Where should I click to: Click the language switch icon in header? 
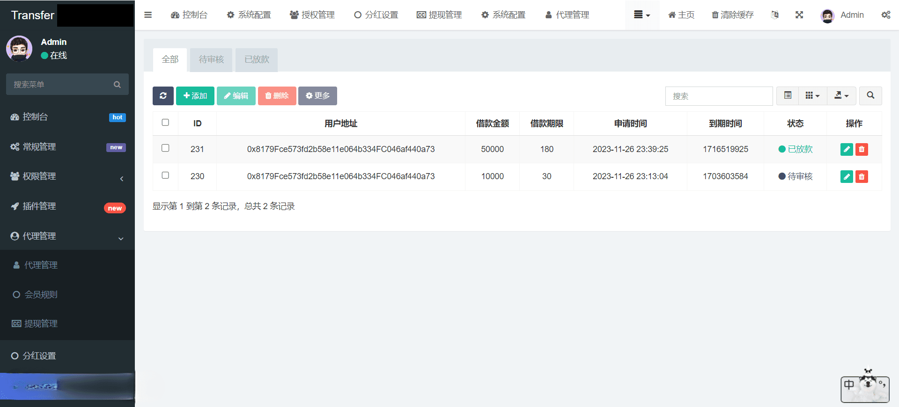[x=775, y=15]
